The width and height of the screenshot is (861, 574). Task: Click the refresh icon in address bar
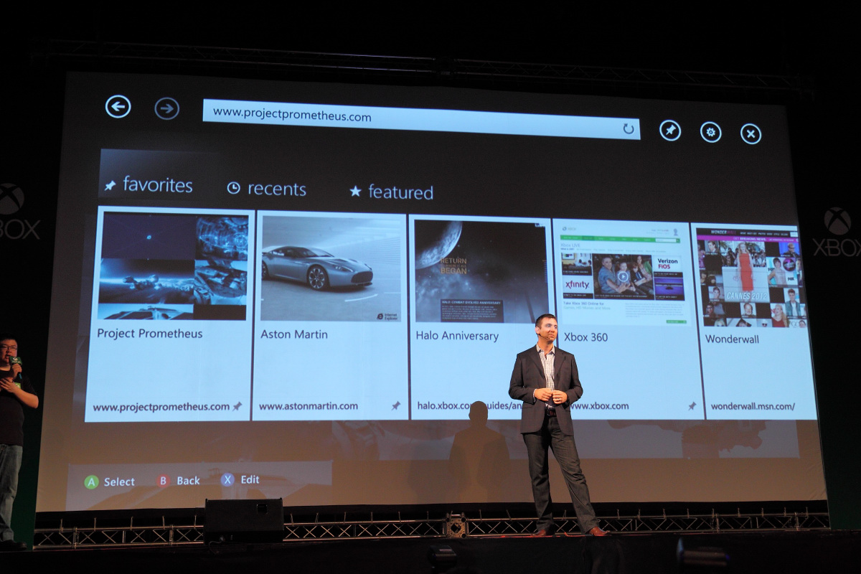point(629,128)
